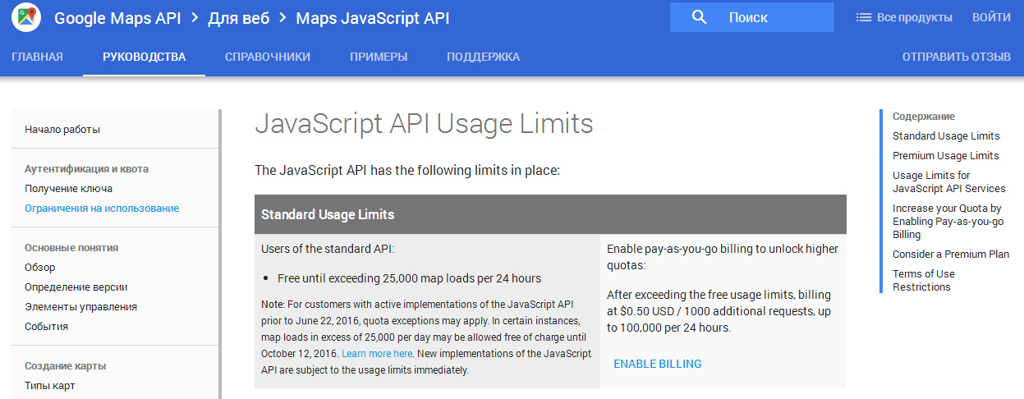1024x399 pixels.
Task: Open 'Все продукты' menu
Action: click(904, 17)
